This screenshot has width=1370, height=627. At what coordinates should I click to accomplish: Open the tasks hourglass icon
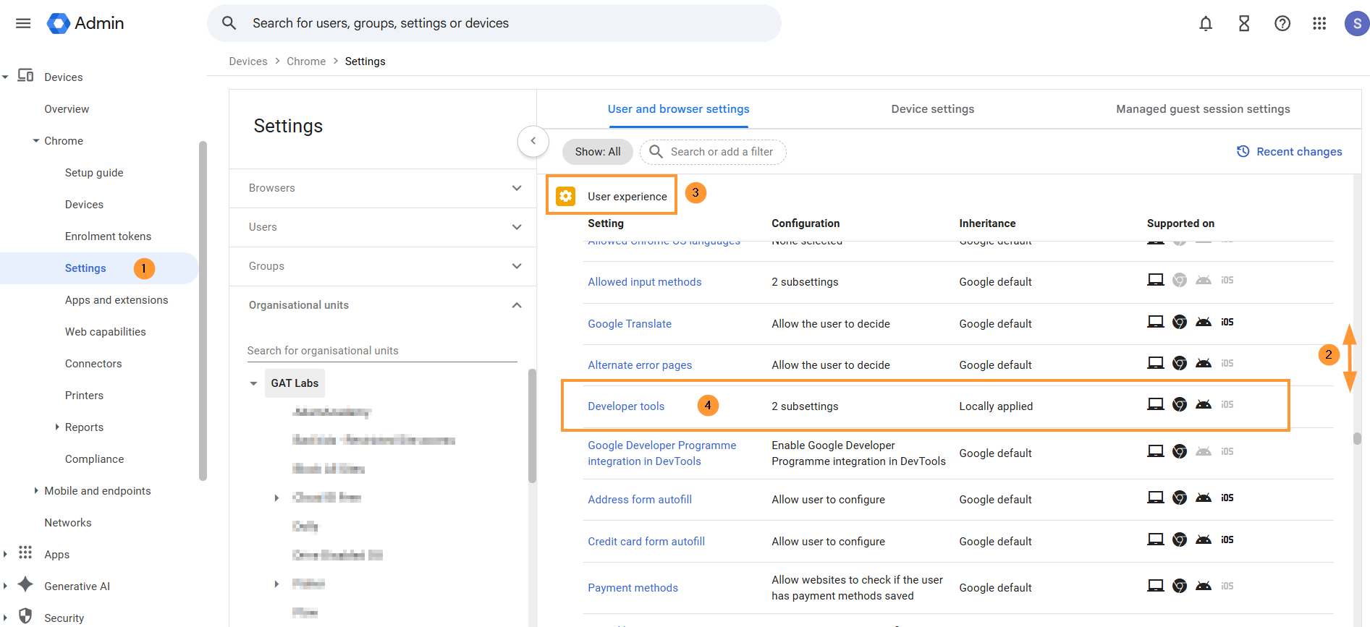[x=1244, y=23]
